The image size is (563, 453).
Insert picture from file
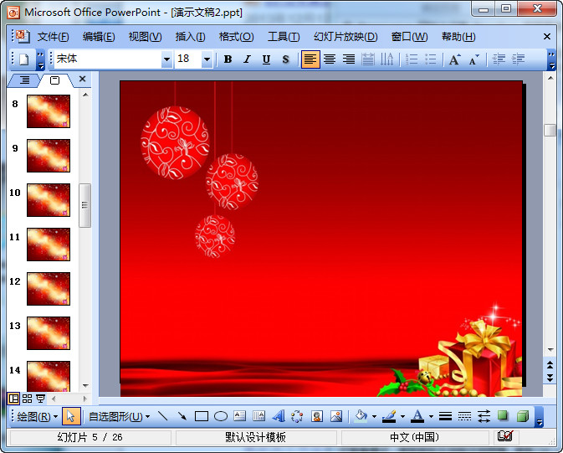(336, 417)
